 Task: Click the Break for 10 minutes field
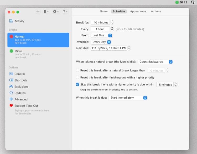(x=100, y=22)
